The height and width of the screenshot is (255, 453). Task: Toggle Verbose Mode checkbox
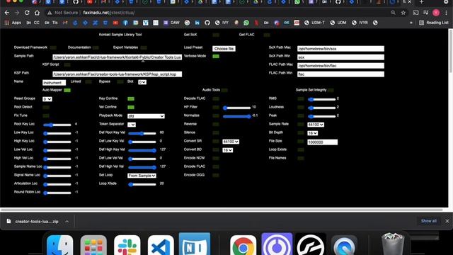click(216, 56)
